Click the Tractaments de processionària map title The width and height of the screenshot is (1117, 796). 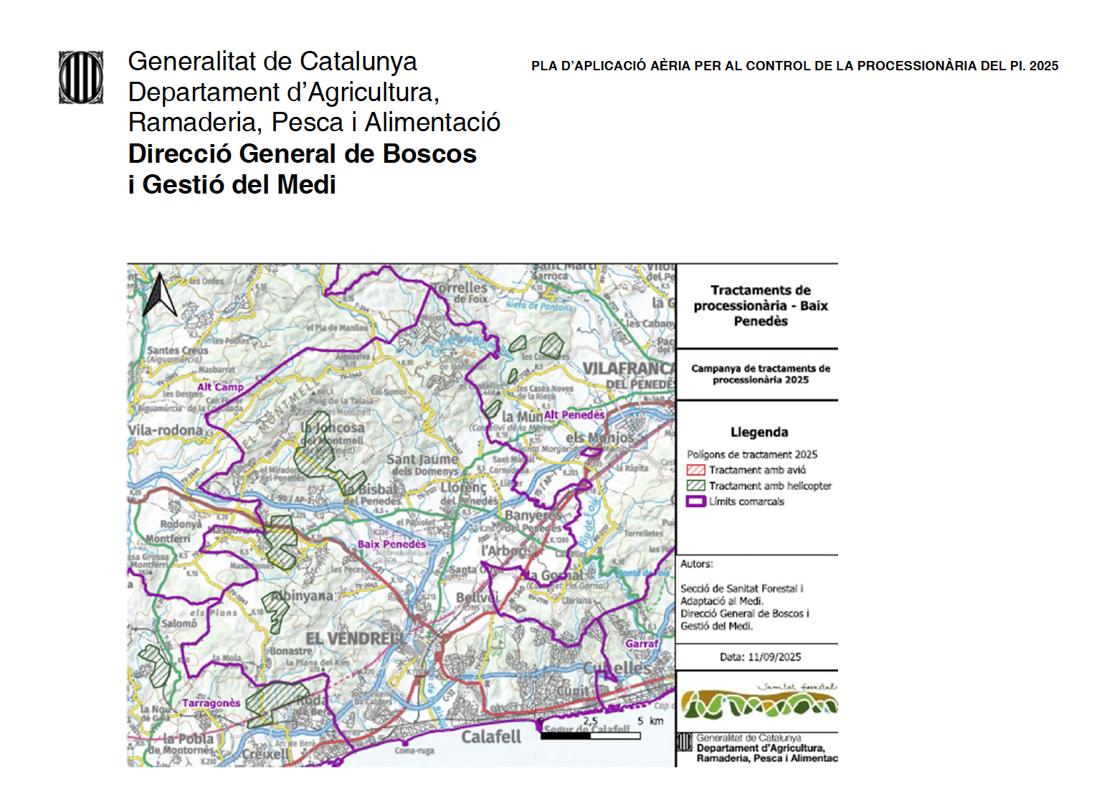click(x=760, y=305)
